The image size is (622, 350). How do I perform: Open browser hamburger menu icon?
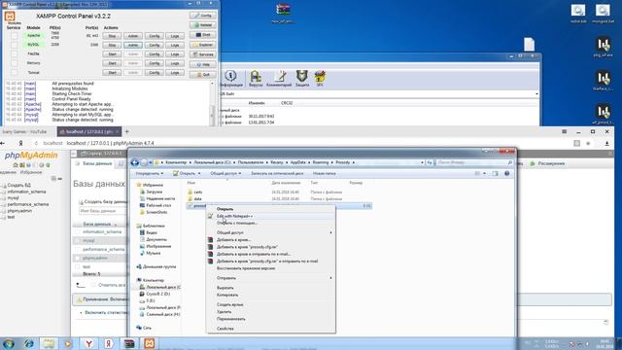coord(564,132)
